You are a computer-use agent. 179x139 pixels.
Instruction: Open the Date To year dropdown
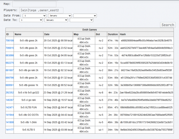point(82,20)
